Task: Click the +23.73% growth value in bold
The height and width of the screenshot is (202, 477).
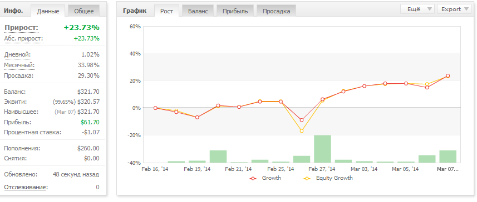Action: pyautogui.click(x=81, y=28)
